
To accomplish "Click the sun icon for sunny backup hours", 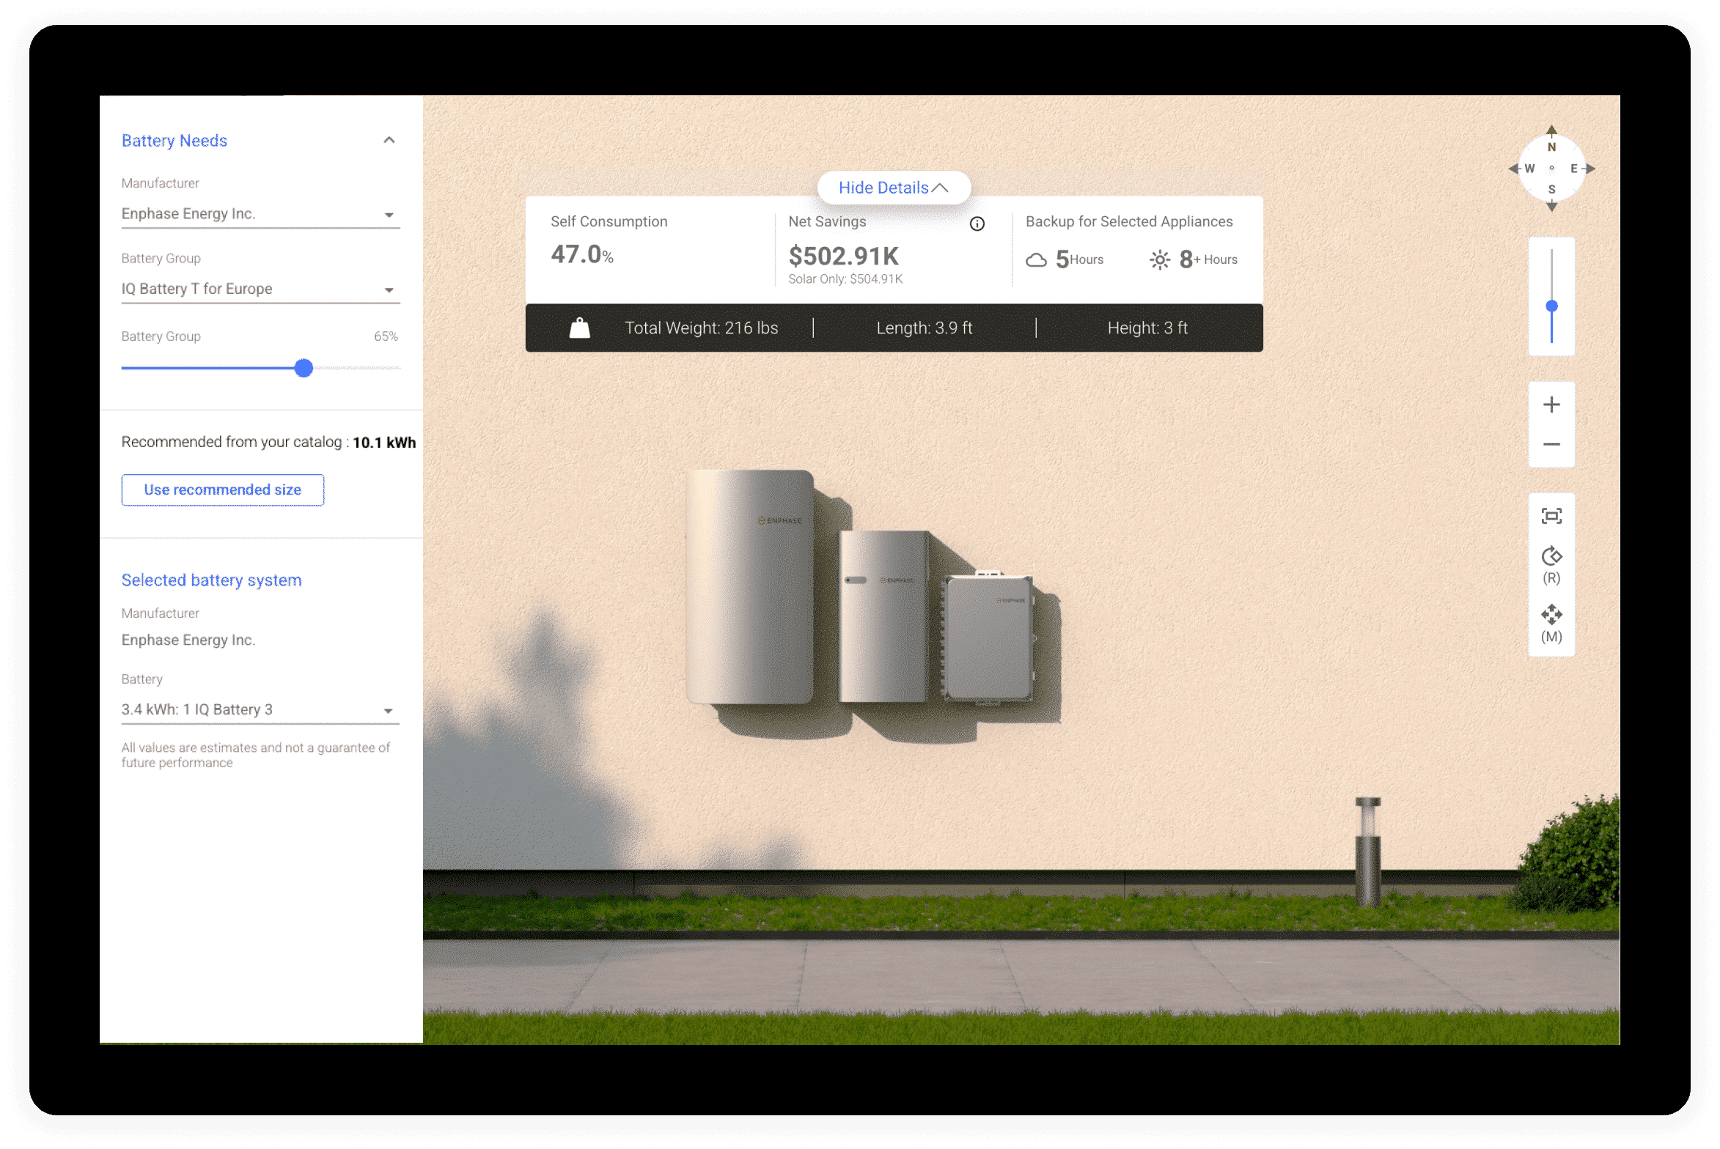I will pos(1160,260).
